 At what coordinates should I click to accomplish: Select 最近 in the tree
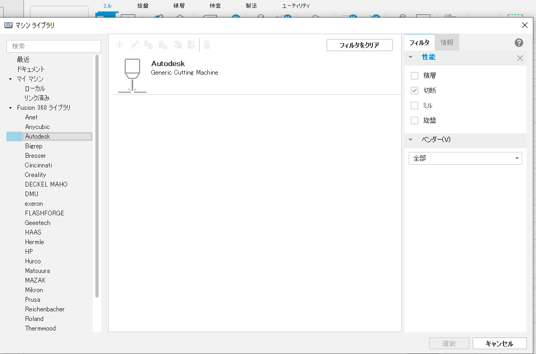(23, 60)
